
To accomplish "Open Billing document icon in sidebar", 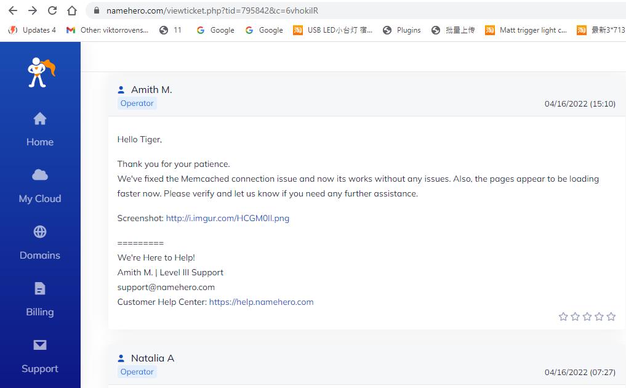I will [x=40, y=289].
